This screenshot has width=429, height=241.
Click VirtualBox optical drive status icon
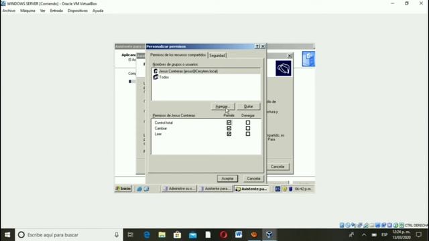(x=348, y=225)
